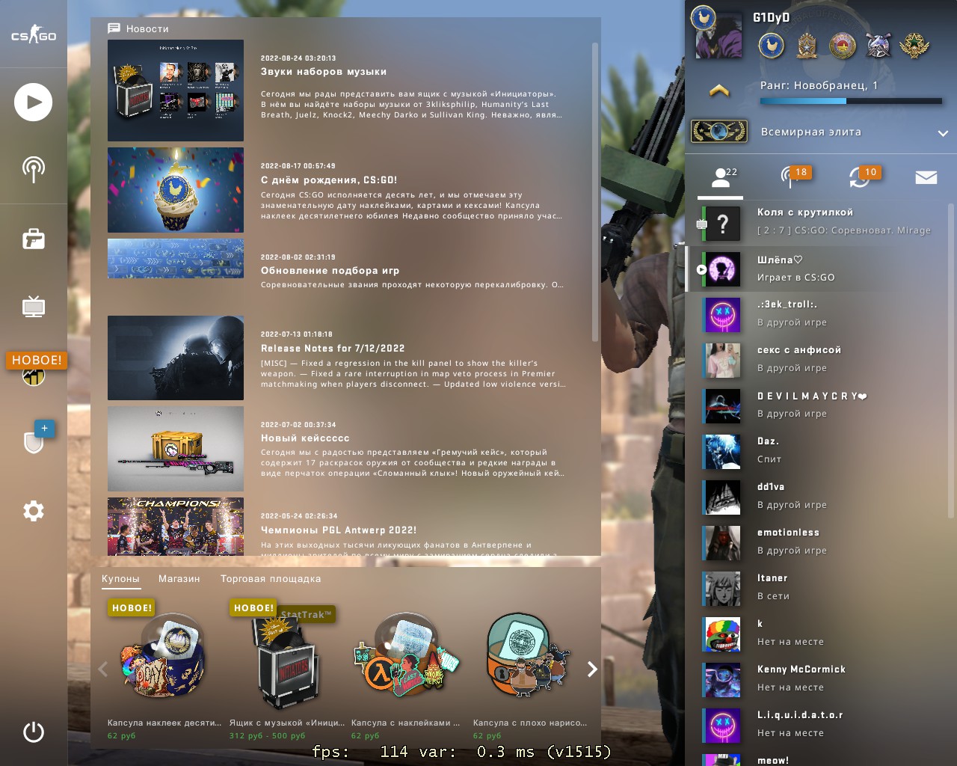Click friend Daz. avatar
This screenshot has width=957, height=766.
pos(722,452)
